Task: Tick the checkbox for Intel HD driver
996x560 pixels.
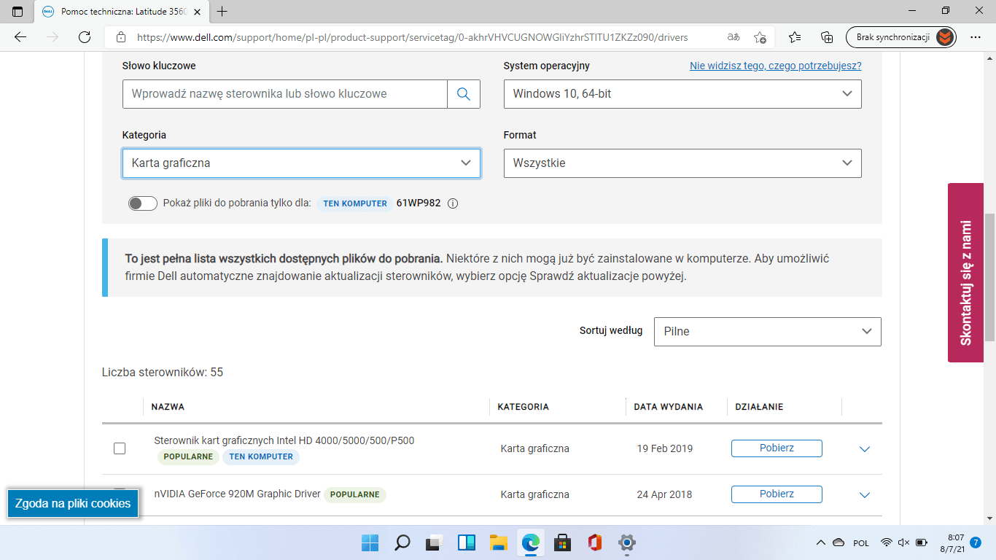Action: click(x=120, y=448)
